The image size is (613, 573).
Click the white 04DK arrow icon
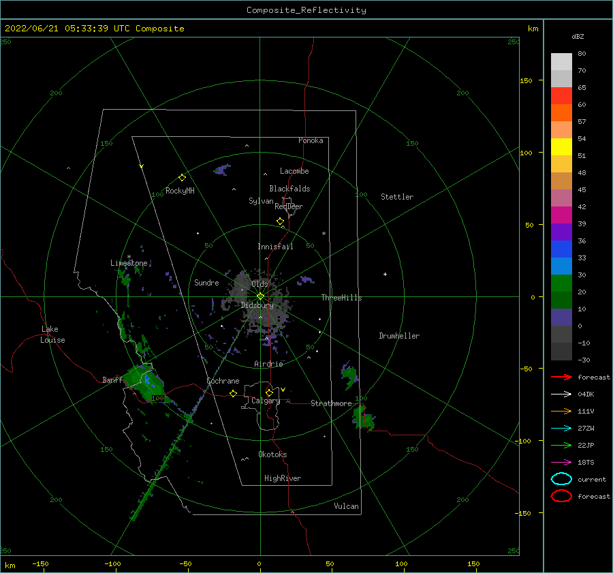click(x=561, y=394)
